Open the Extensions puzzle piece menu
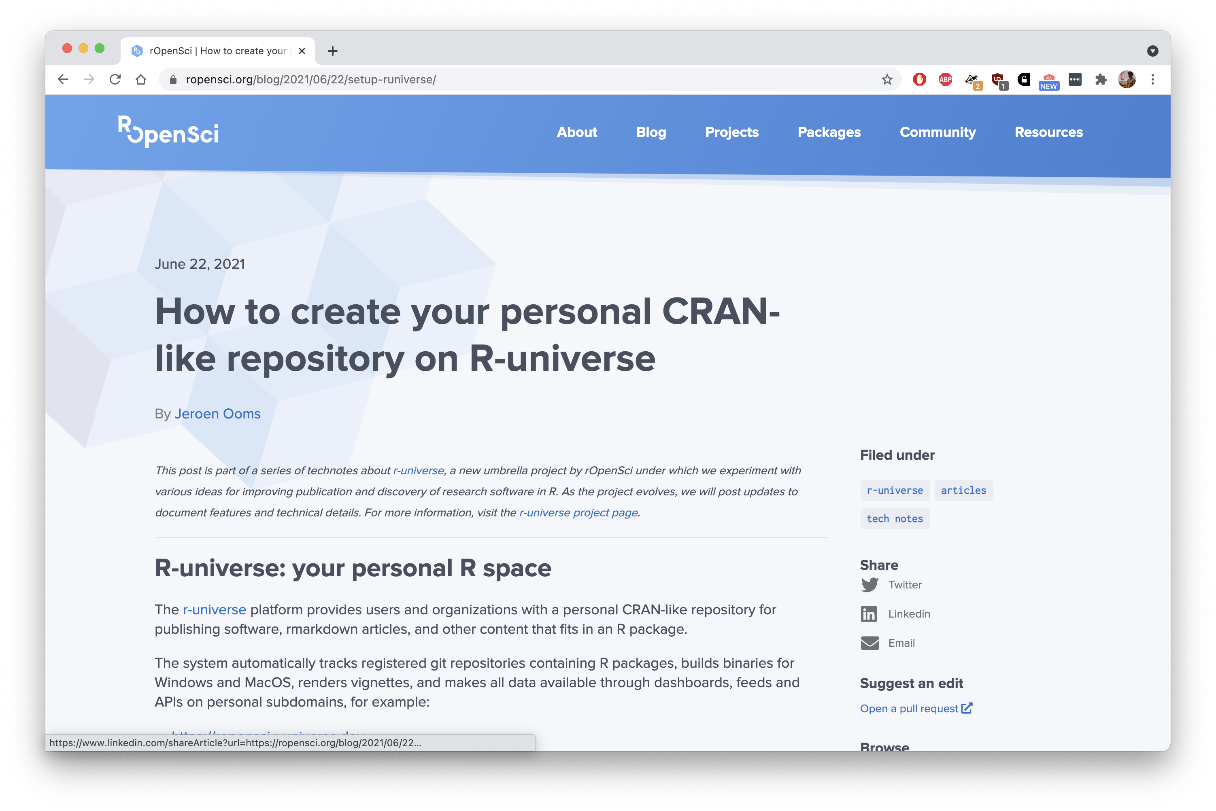This screenshot has width=1216, height=811. click(1101, 79)
